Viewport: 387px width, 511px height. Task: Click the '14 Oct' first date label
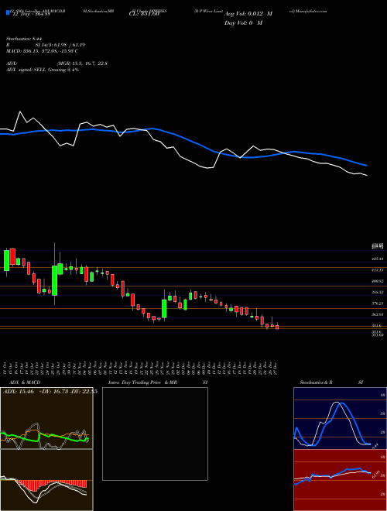(x=6, y=367)
